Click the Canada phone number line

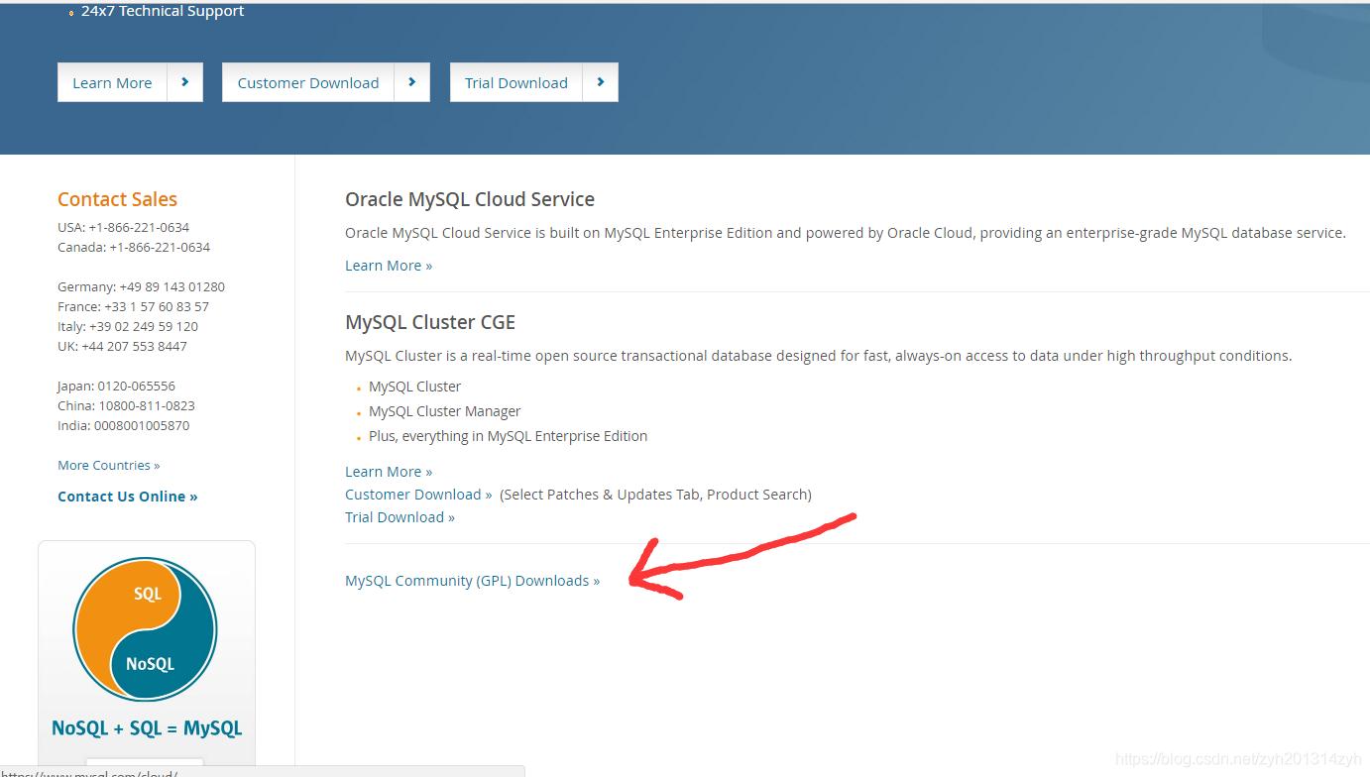point(134,247)
